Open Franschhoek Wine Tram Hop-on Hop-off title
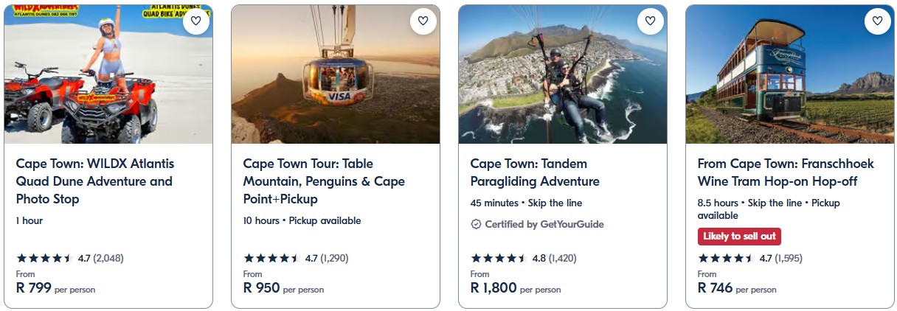 tap(777, 172)
